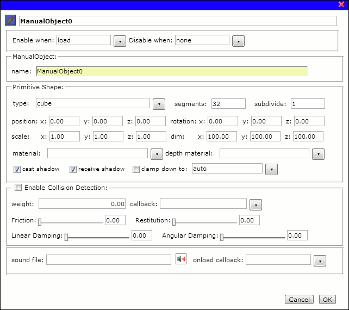Click the scale z input field
Screen dimensions: 349x310
tap(151, 137)
